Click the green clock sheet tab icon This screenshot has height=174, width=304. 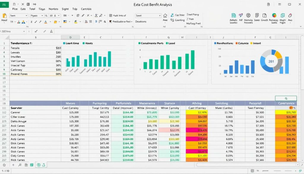click(39, 165)
